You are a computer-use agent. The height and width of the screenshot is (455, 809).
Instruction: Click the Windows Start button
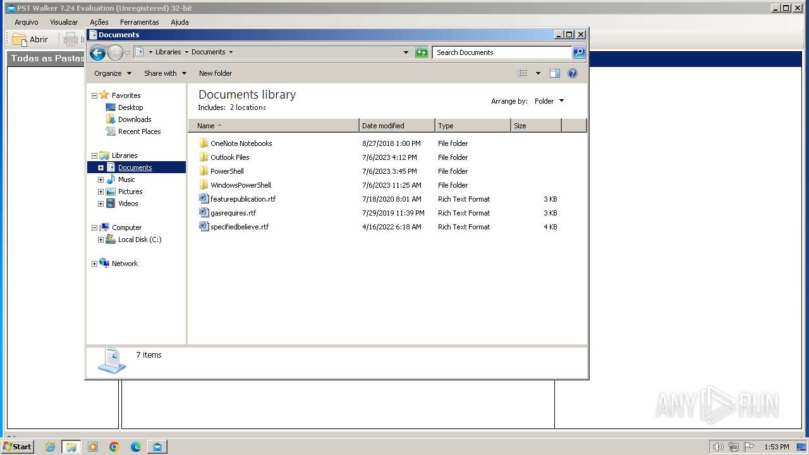17,447
